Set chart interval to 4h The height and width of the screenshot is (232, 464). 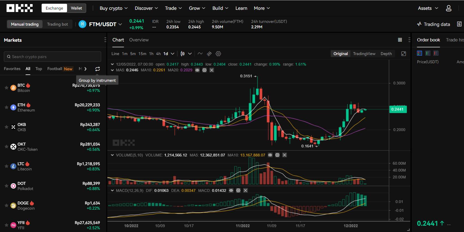[x=158, y=54]
